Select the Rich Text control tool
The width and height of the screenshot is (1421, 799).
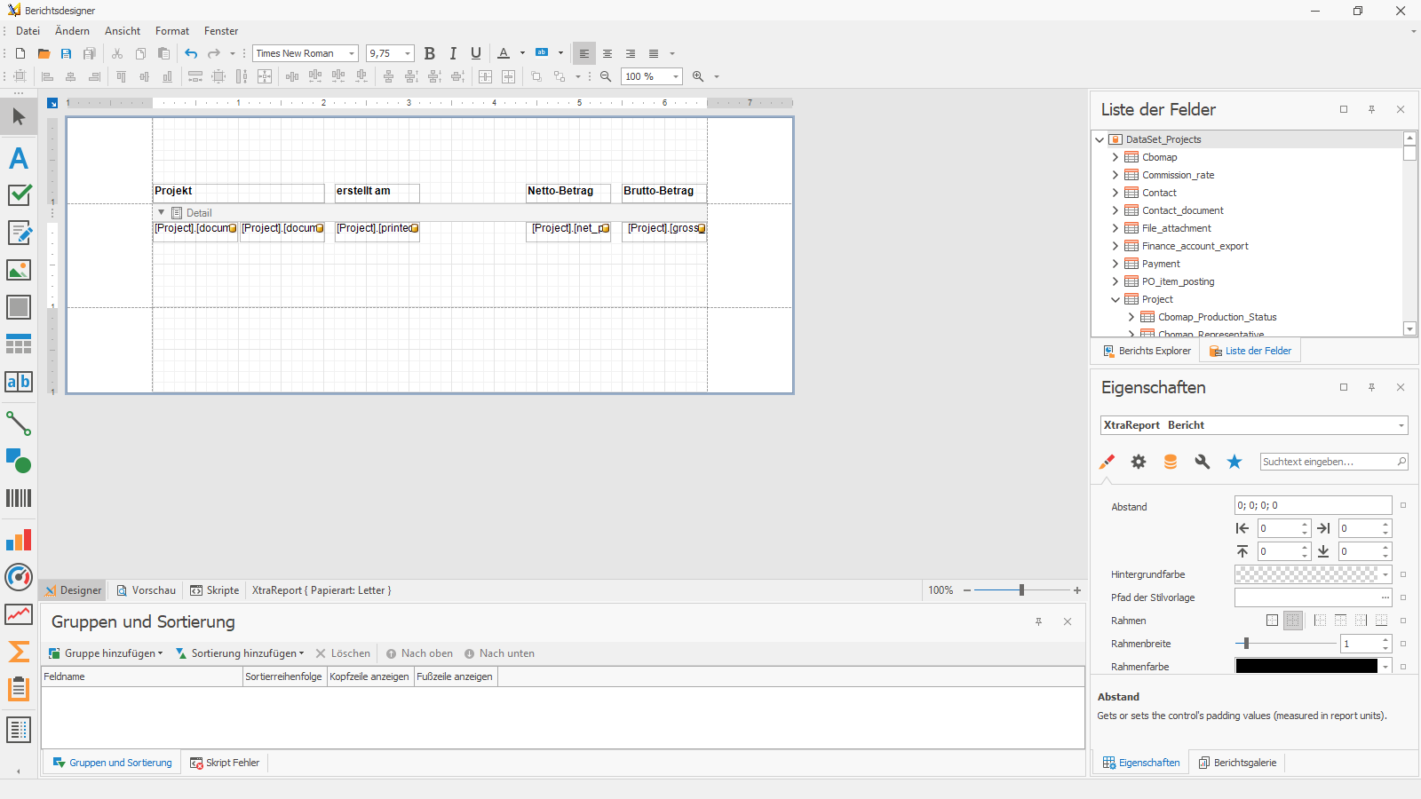tap(19, 233)
